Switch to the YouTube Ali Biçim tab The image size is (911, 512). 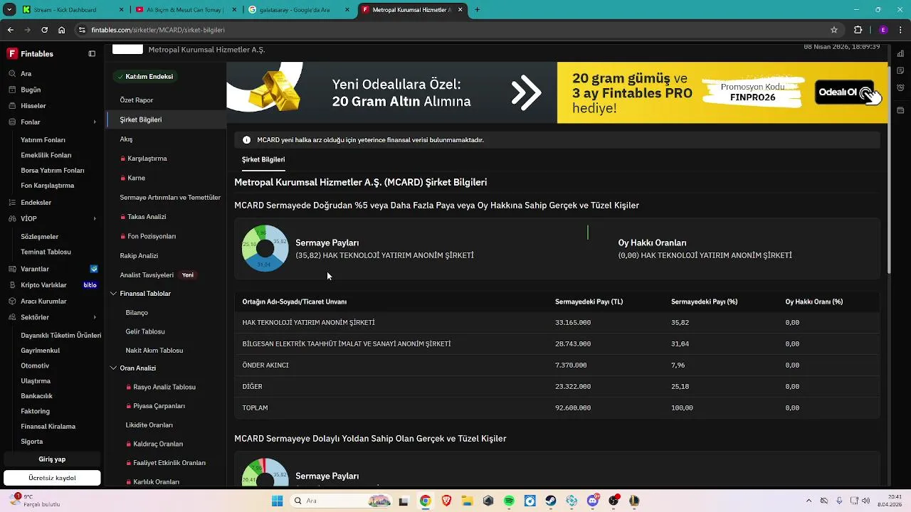pyautogui.click(x=185, y=10)
